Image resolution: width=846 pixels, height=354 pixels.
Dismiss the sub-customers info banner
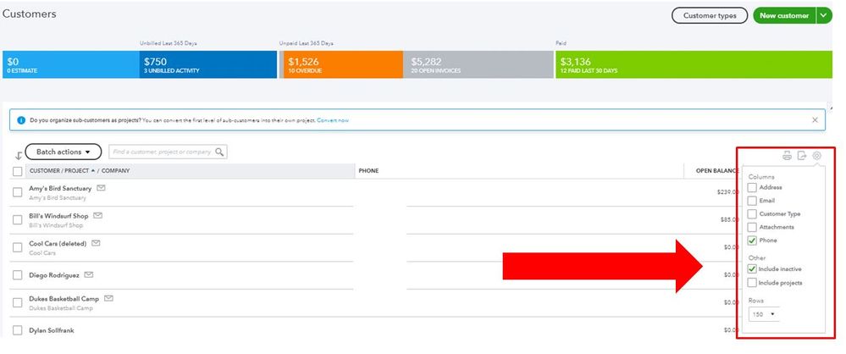815,120
